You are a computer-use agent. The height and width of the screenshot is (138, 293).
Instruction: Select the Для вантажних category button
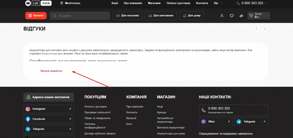pyautogui.click(x=161, y=16)
